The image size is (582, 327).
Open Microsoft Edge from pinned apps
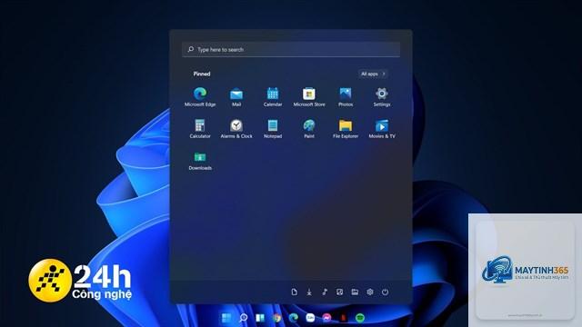click(x=200, y=97)
